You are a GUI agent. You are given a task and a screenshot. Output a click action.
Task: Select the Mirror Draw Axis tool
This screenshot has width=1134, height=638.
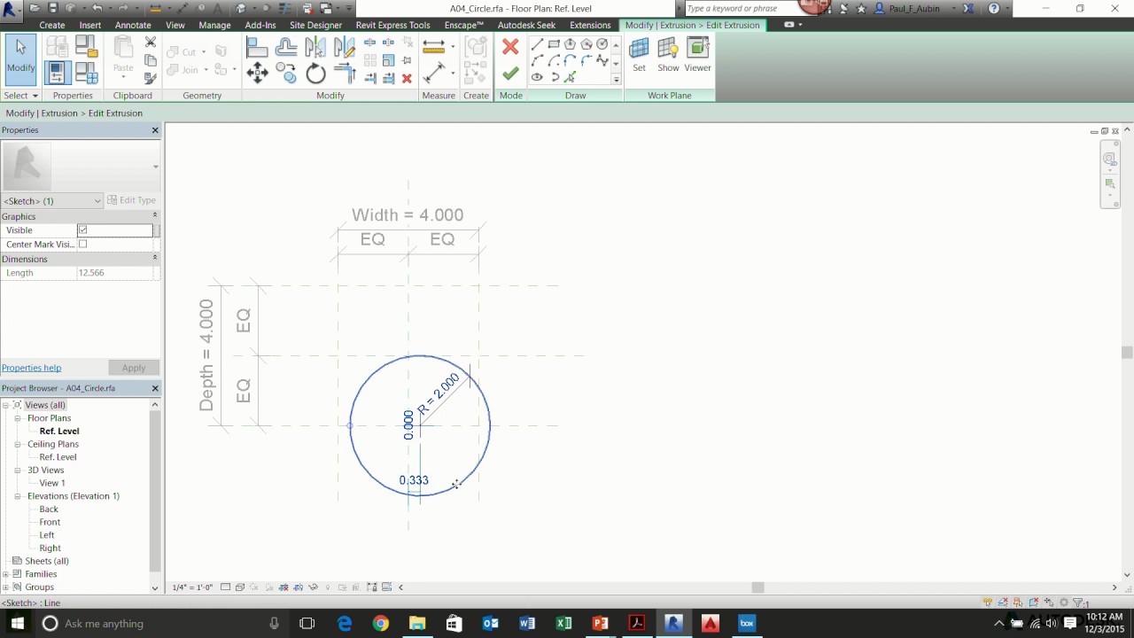click(344, 48)
